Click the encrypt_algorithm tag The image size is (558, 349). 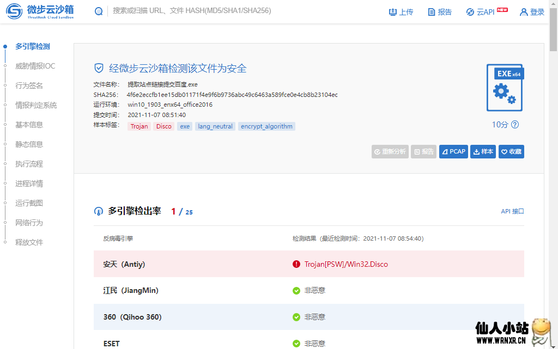tap(266, 126)
